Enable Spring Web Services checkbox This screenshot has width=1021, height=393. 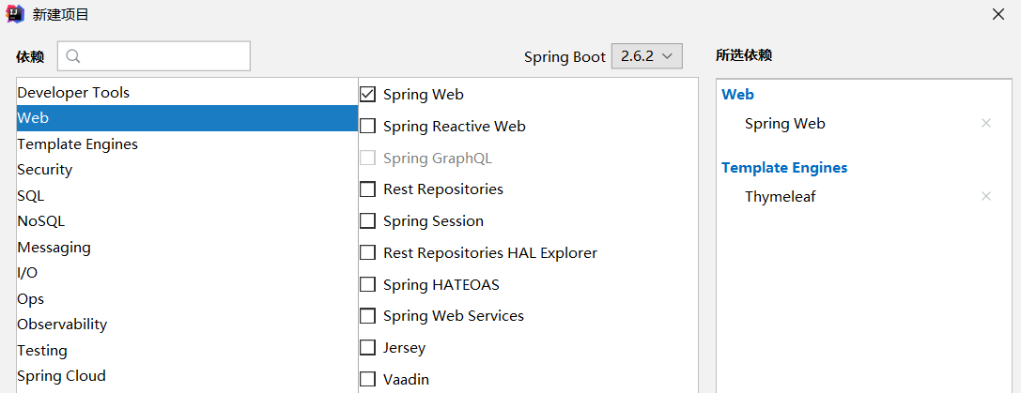pos(368,316)
